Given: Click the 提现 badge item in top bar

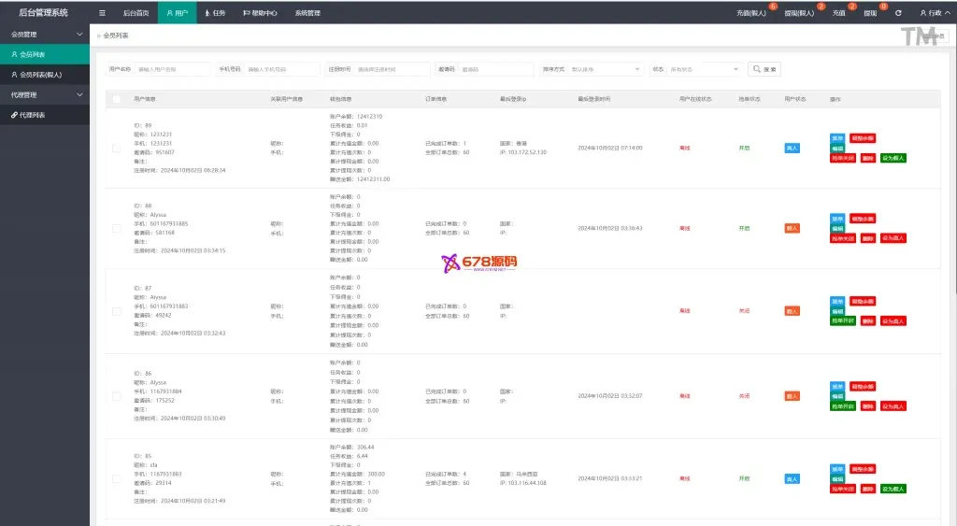Looking at the screenshot, I should point(870,13).
